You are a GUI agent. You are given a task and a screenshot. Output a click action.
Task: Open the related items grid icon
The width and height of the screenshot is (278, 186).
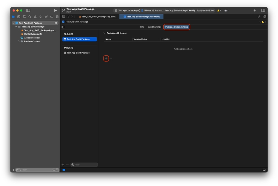(63, 17)
